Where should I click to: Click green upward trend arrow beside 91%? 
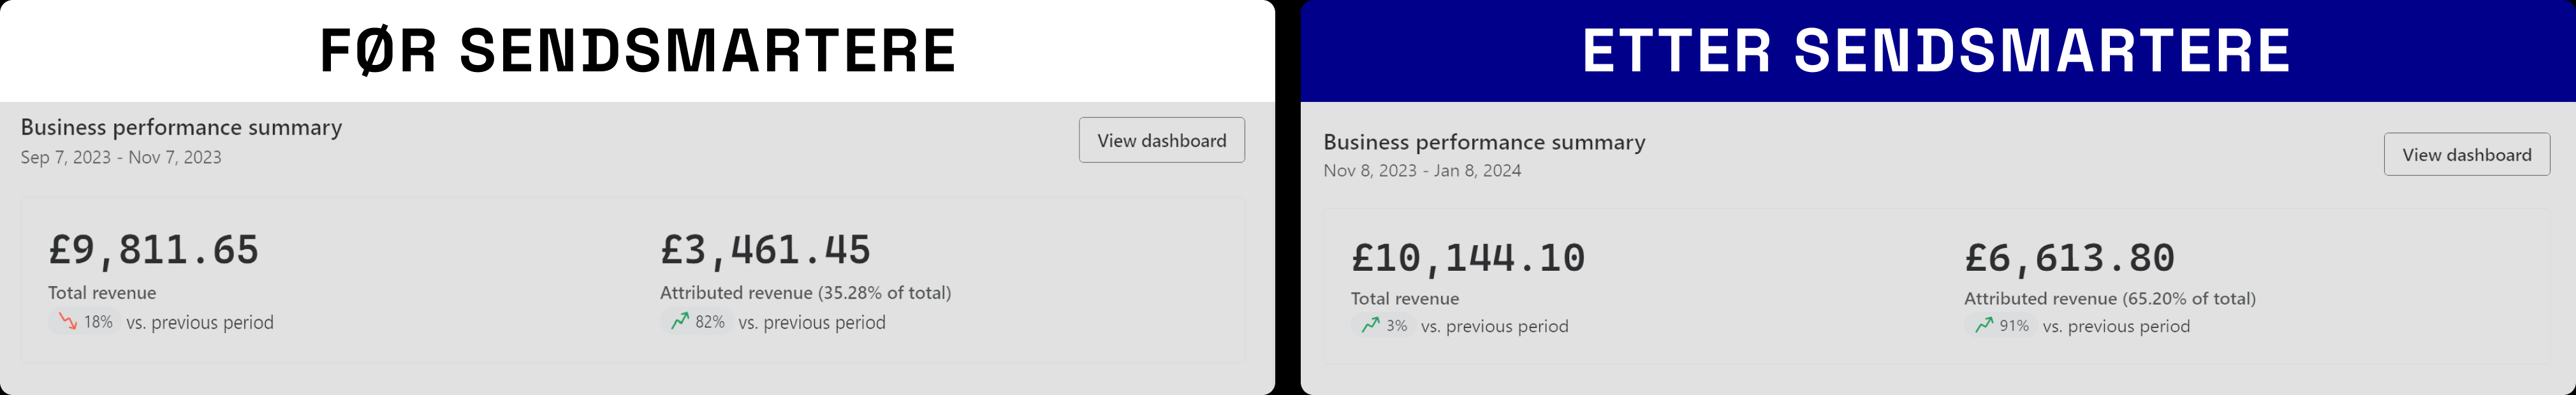pyautogui.click(x=1984, y=325)
